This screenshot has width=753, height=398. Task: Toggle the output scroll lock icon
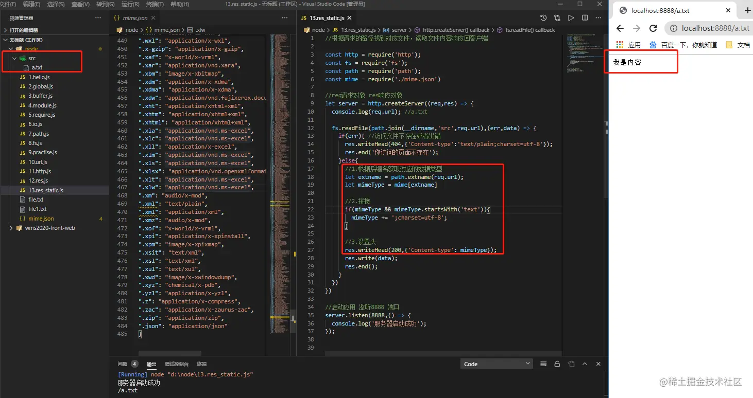click(557, 364)
